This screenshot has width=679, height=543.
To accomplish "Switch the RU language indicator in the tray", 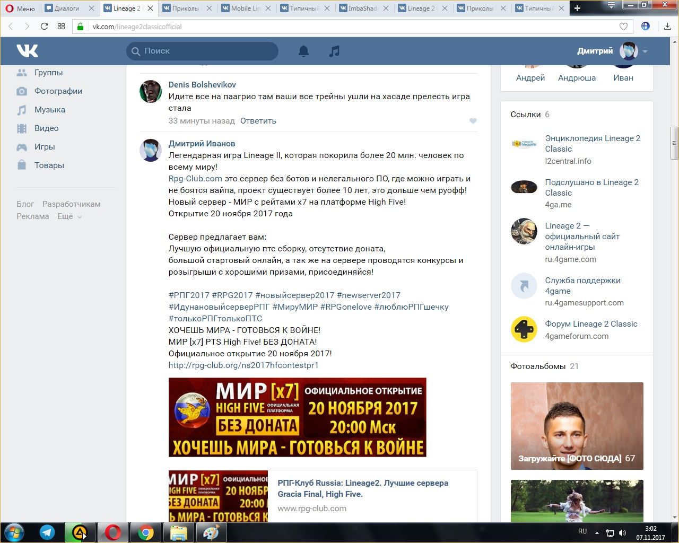I will click(x=582, y=531).
